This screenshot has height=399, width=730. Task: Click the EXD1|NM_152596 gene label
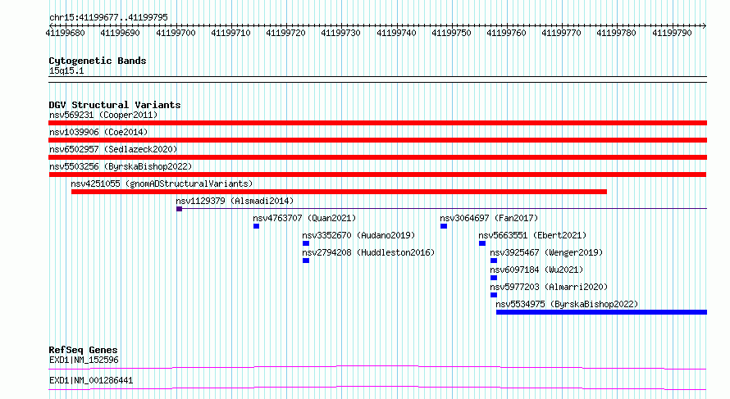(x=84, y=360)
